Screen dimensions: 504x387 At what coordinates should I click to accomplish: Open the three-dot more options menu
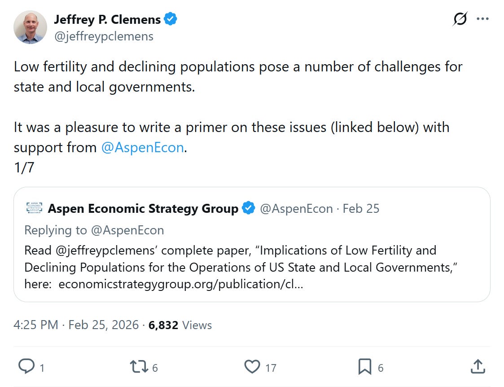[x=482, y=19]
